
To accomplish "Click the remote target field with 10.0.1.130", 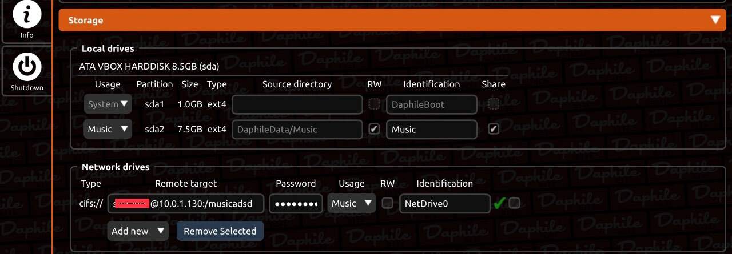I will click(186, 203).
